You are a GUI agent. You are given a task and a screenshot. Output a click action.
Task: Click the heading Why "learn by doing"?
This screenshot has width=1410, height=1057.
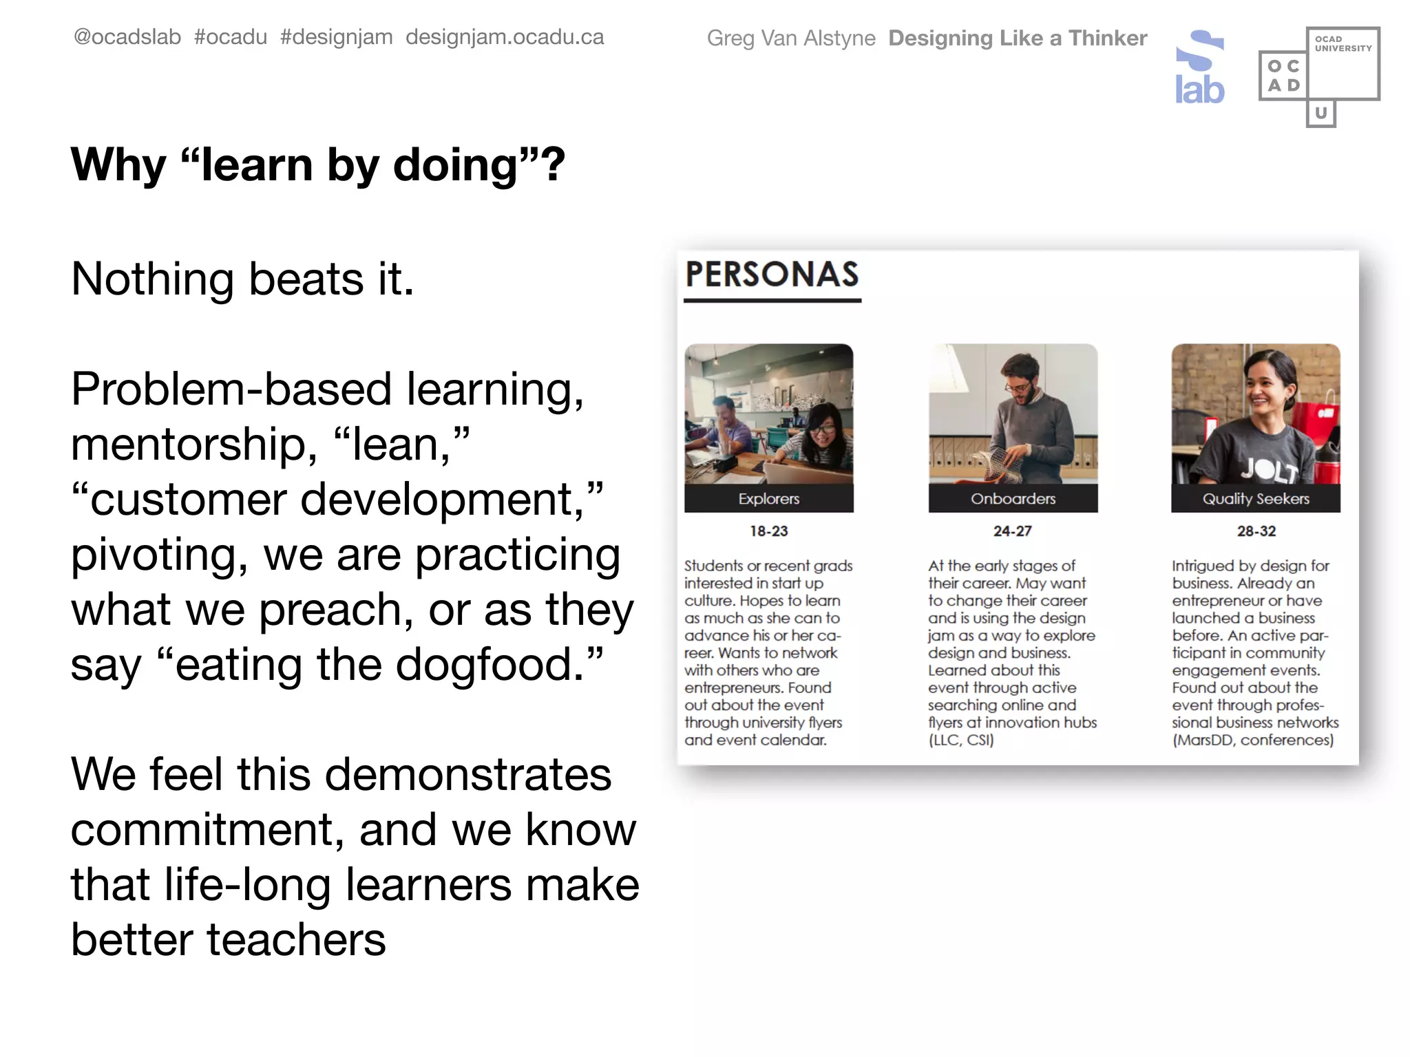[x=318, y=164]
